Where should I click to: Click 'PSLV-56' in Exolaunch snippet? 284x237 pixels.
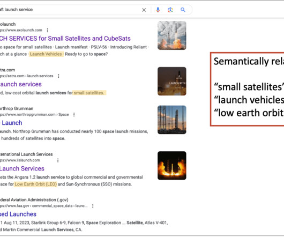tap(99, 47)
